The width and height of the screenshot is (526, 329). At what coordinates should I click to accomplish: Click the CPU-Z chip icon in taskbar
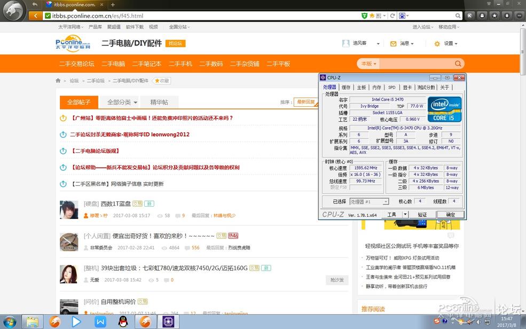(x=168, y=322)
